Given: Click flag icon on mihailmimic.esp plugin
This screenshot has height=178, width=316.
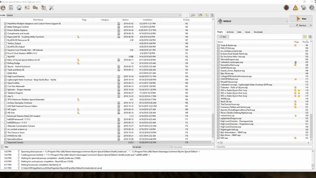Looking at the screenshot, I should pyautogui.click(x=295, y=116).
